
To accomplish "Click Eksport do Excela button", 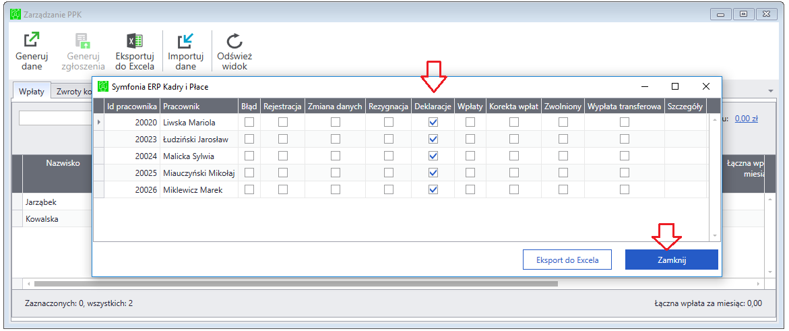I will (x=567, y=260).
